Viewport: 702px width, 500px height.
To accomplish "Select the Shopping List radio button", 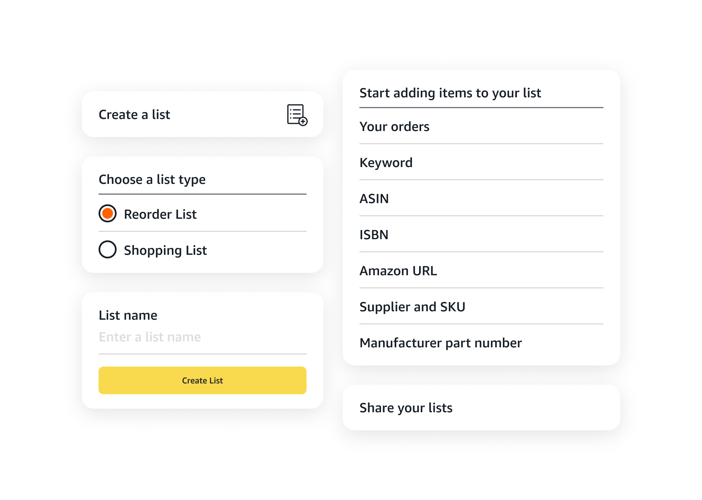I will pos(107,250).
